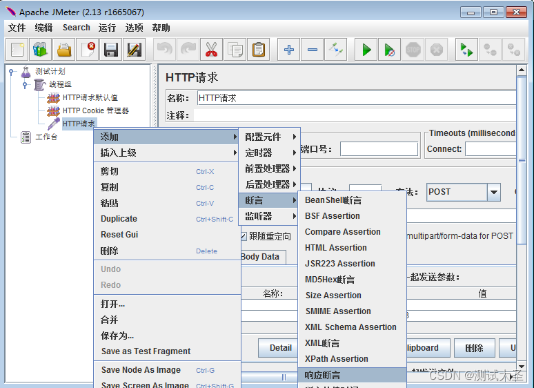Collapse the 测试计划 tree expander
The height and width of the screenshot is (388, 534).
(x=12, y=72)
